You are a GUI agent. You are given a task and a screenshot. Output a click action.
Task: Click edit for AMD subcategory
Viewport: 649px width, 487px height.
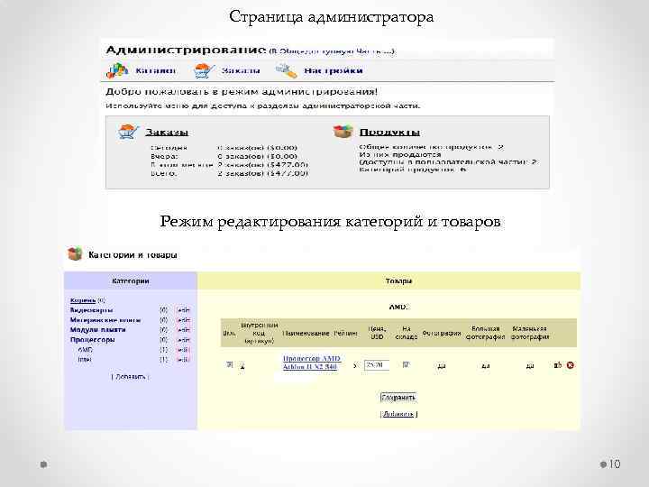pos(183,350)
